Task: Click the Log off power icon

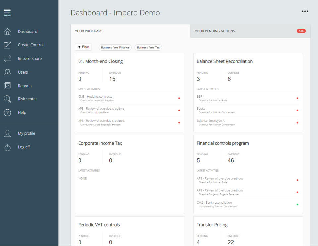Action: [7, 147]
